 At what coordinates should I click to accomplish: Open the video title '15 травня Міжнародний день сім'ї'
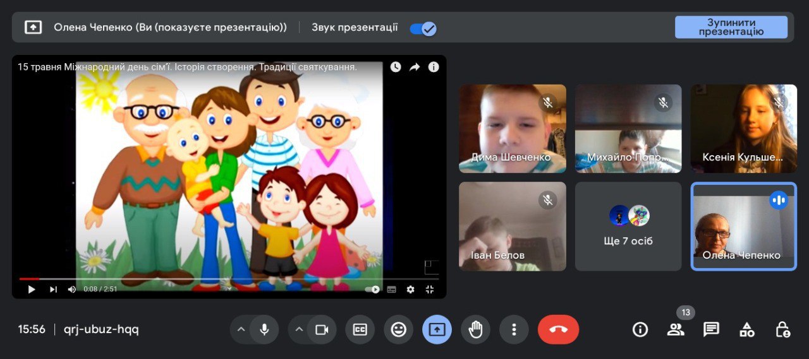click(187, 67)
